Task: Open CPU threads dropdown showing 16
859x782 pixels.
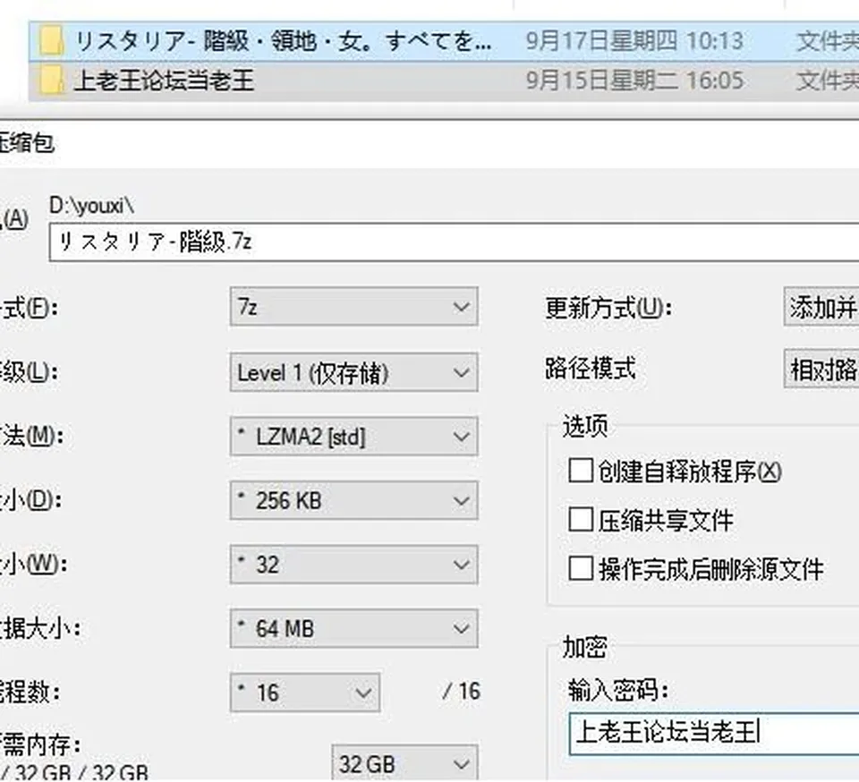Action: (x=305, y=693)
